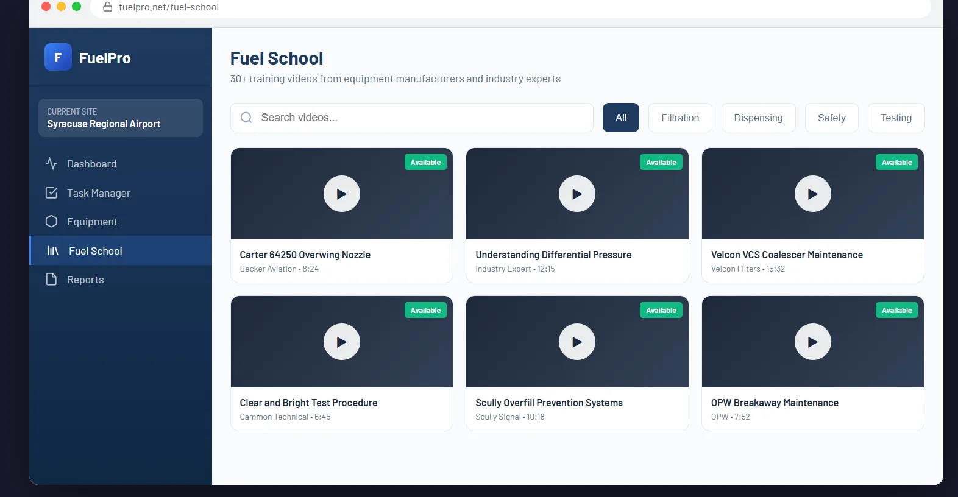958x497 pixels.
Task: Click the Fuel School library icon
Action: click(x=53, y=251)
